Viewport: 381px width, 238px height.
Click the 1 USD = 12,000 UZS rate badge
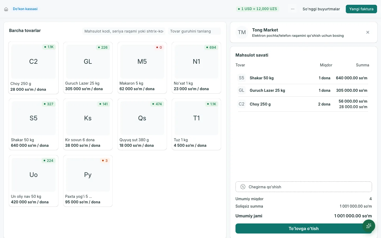pyautogui.click(x=257, y=9)
